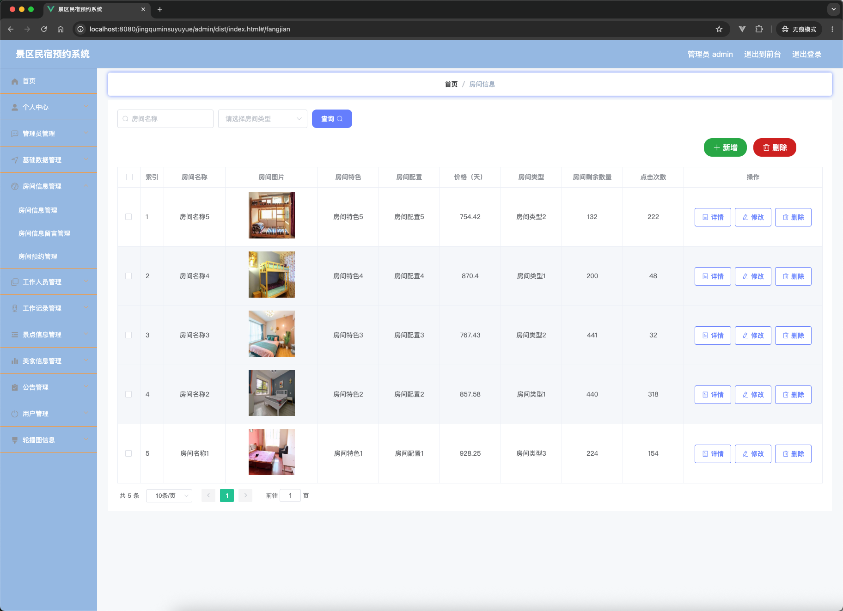Reload the page with the browser refresh icon
This screenshot has height=611, width=843.
(x=44, y=29)
